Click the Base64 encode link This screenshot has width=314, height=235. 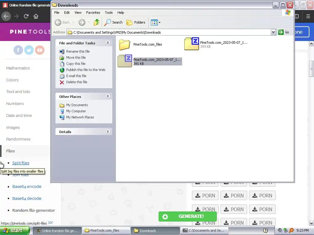(27, 186)
